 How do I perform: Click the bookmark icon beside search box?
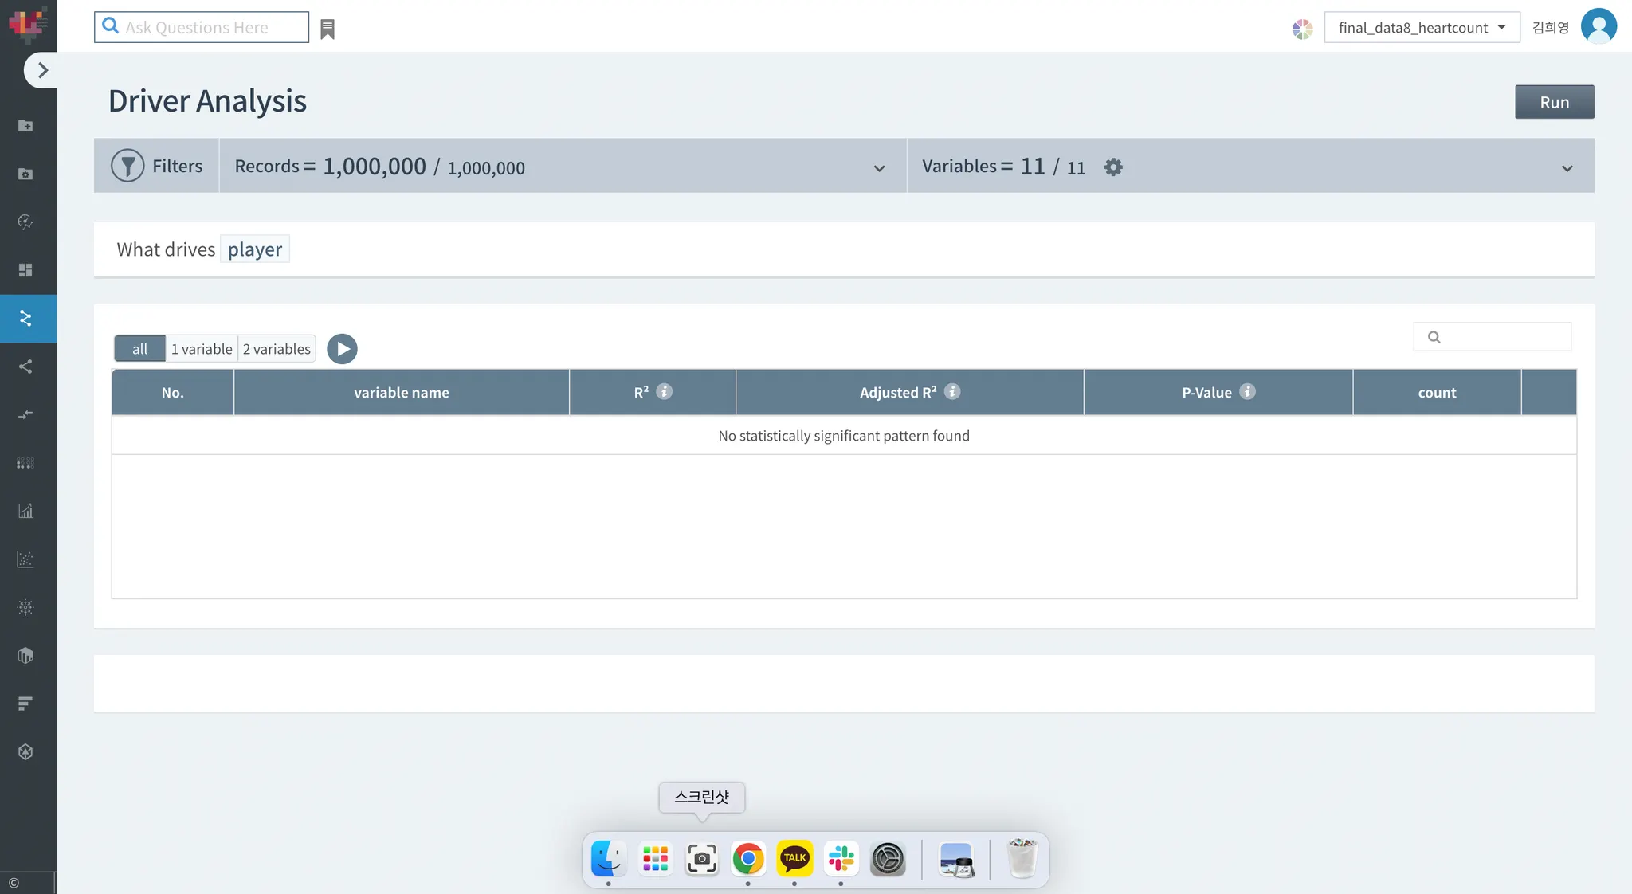[x=328, y=29]
